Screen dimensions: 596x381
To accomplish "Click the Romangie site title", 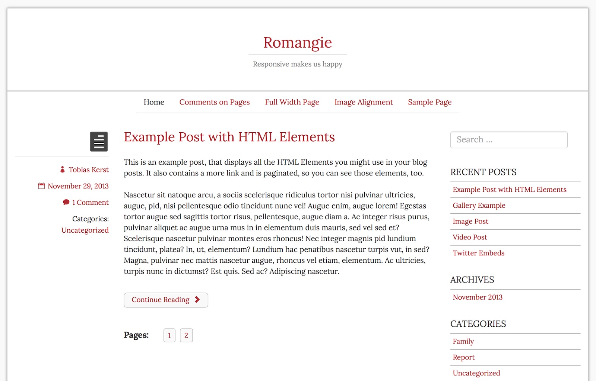I will (x=297, y=43).
